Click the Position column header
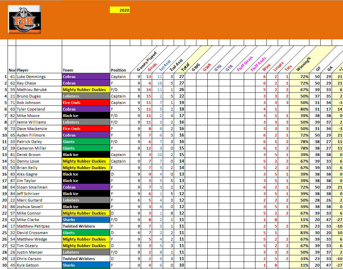Viewport: 343px width, 269px height. click(118, 70)
